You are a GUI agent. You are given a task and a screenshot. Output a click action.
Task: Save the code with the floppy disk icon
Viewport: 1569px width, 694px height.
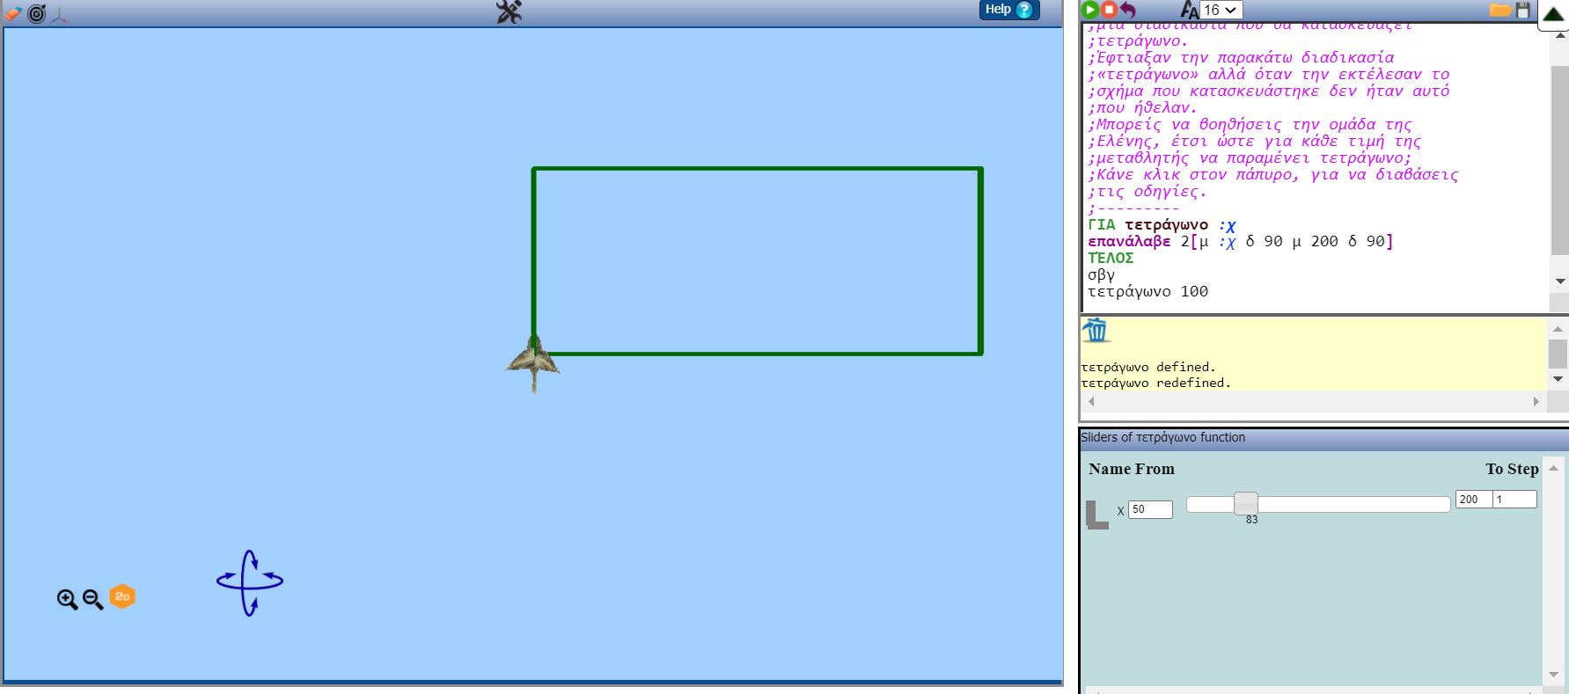1523,10
